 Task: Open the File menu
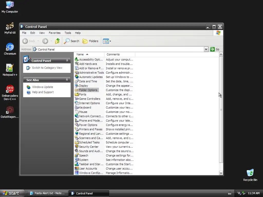[x=24, y=33]
